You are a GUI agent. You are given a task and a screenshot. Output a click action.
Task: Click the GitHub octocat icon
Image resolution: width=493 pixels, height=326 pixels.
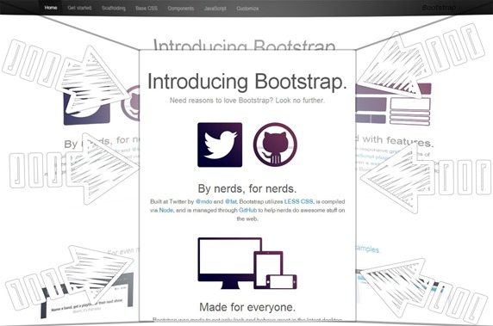(x=275, y=145)
